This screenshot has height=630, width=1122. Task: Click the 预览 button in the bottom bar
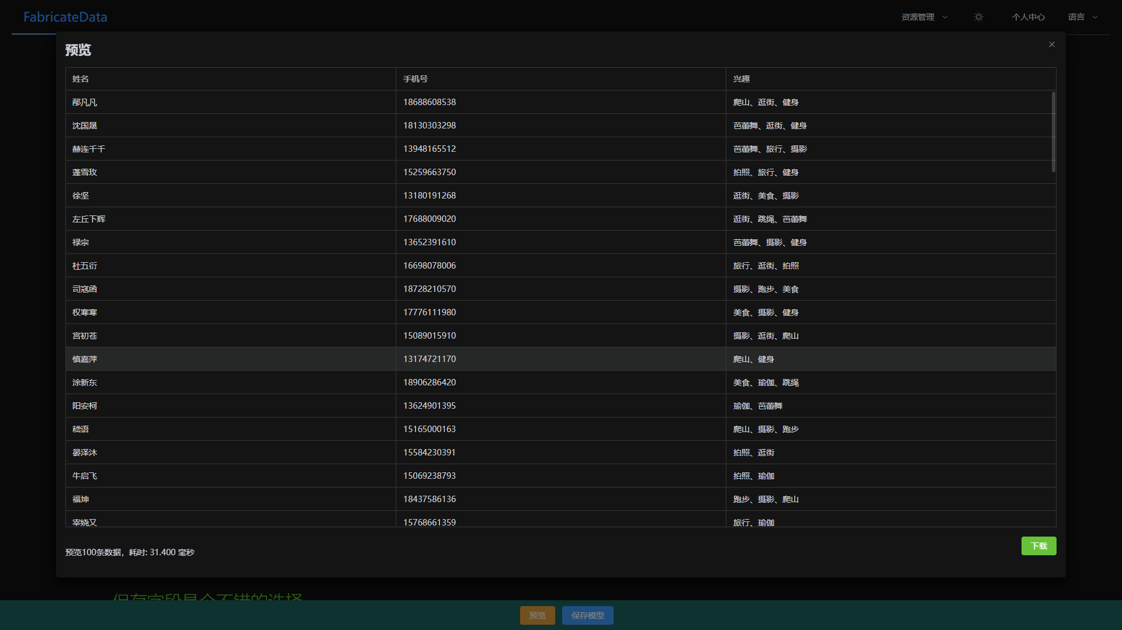coord(538,615)
